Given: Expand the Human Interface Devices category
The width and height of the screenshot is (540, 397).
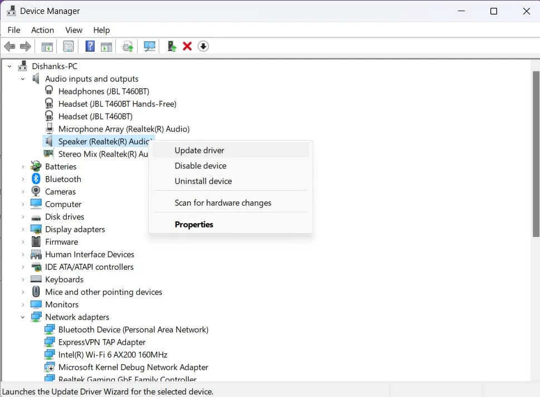Looking at the screenshot, I should [x=23, y=254].
